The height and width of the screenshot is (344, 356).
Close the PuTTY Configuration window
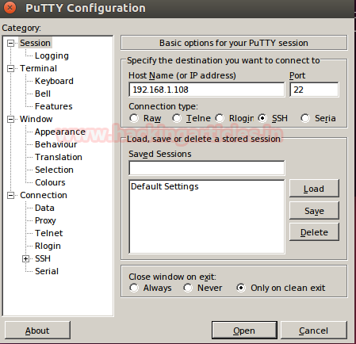(x=10, y=8)
